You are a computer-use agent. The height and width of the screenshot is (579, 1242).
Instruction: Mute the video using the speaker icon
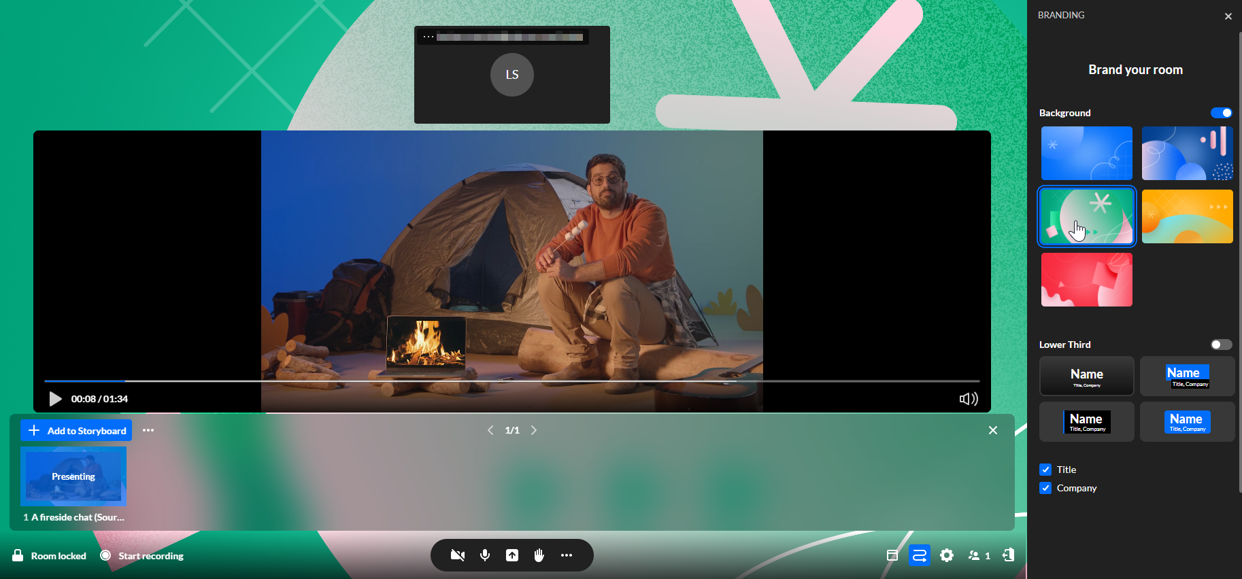tap(969, 399)
